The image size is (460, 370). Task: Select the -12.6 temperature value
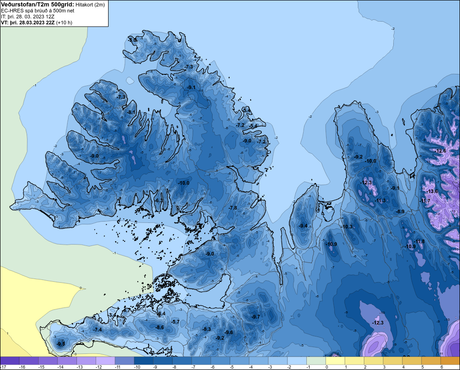click(x=441, y=151)
